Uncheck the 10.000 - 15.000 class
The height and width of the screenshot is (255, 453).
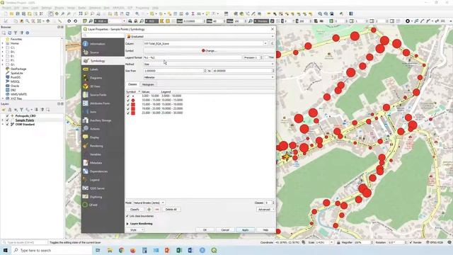tap(128, 100)
